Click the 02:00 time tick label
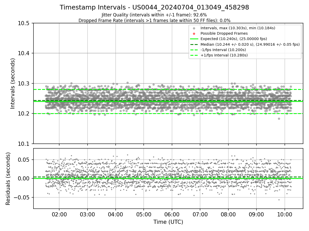The width and height of the screenshot is (309, 231). pyautogui.click(x=59, y=214)
